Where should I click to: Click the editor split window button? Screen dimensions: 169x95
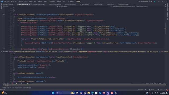pos(165,6)
